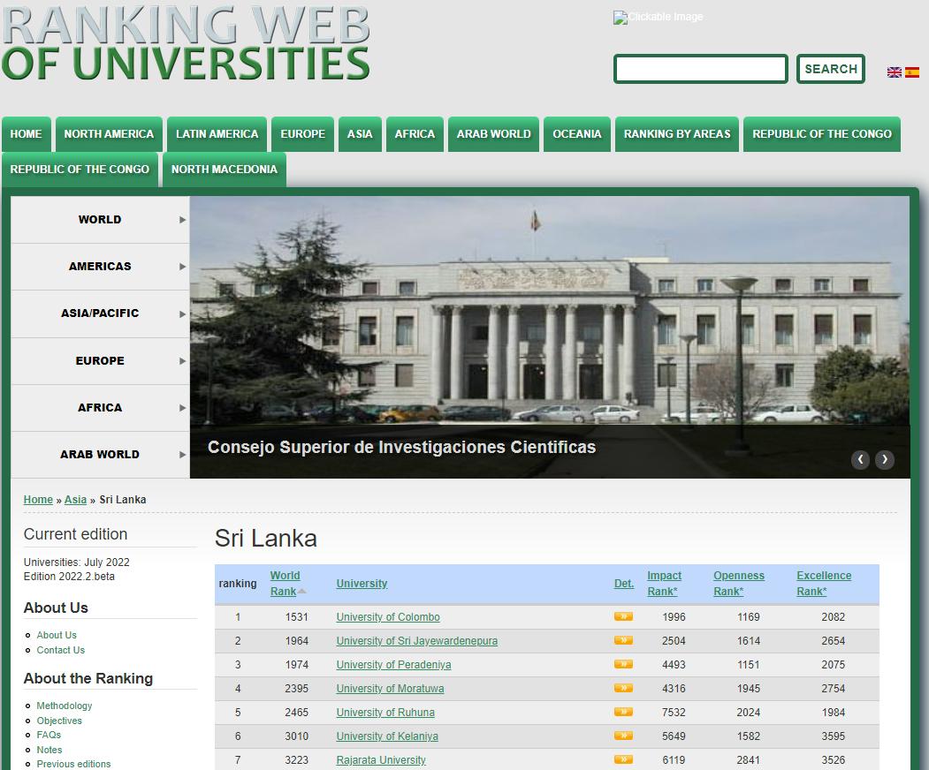Viewport: 929px width, 770px height.
Task: Open details icon for University of Peradeniya
Action: tap(623, 664)
